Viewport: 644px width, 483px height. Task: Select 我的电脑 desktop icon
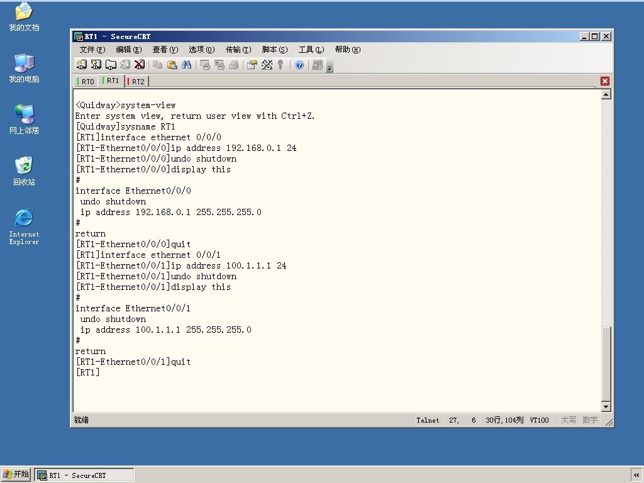24,68
